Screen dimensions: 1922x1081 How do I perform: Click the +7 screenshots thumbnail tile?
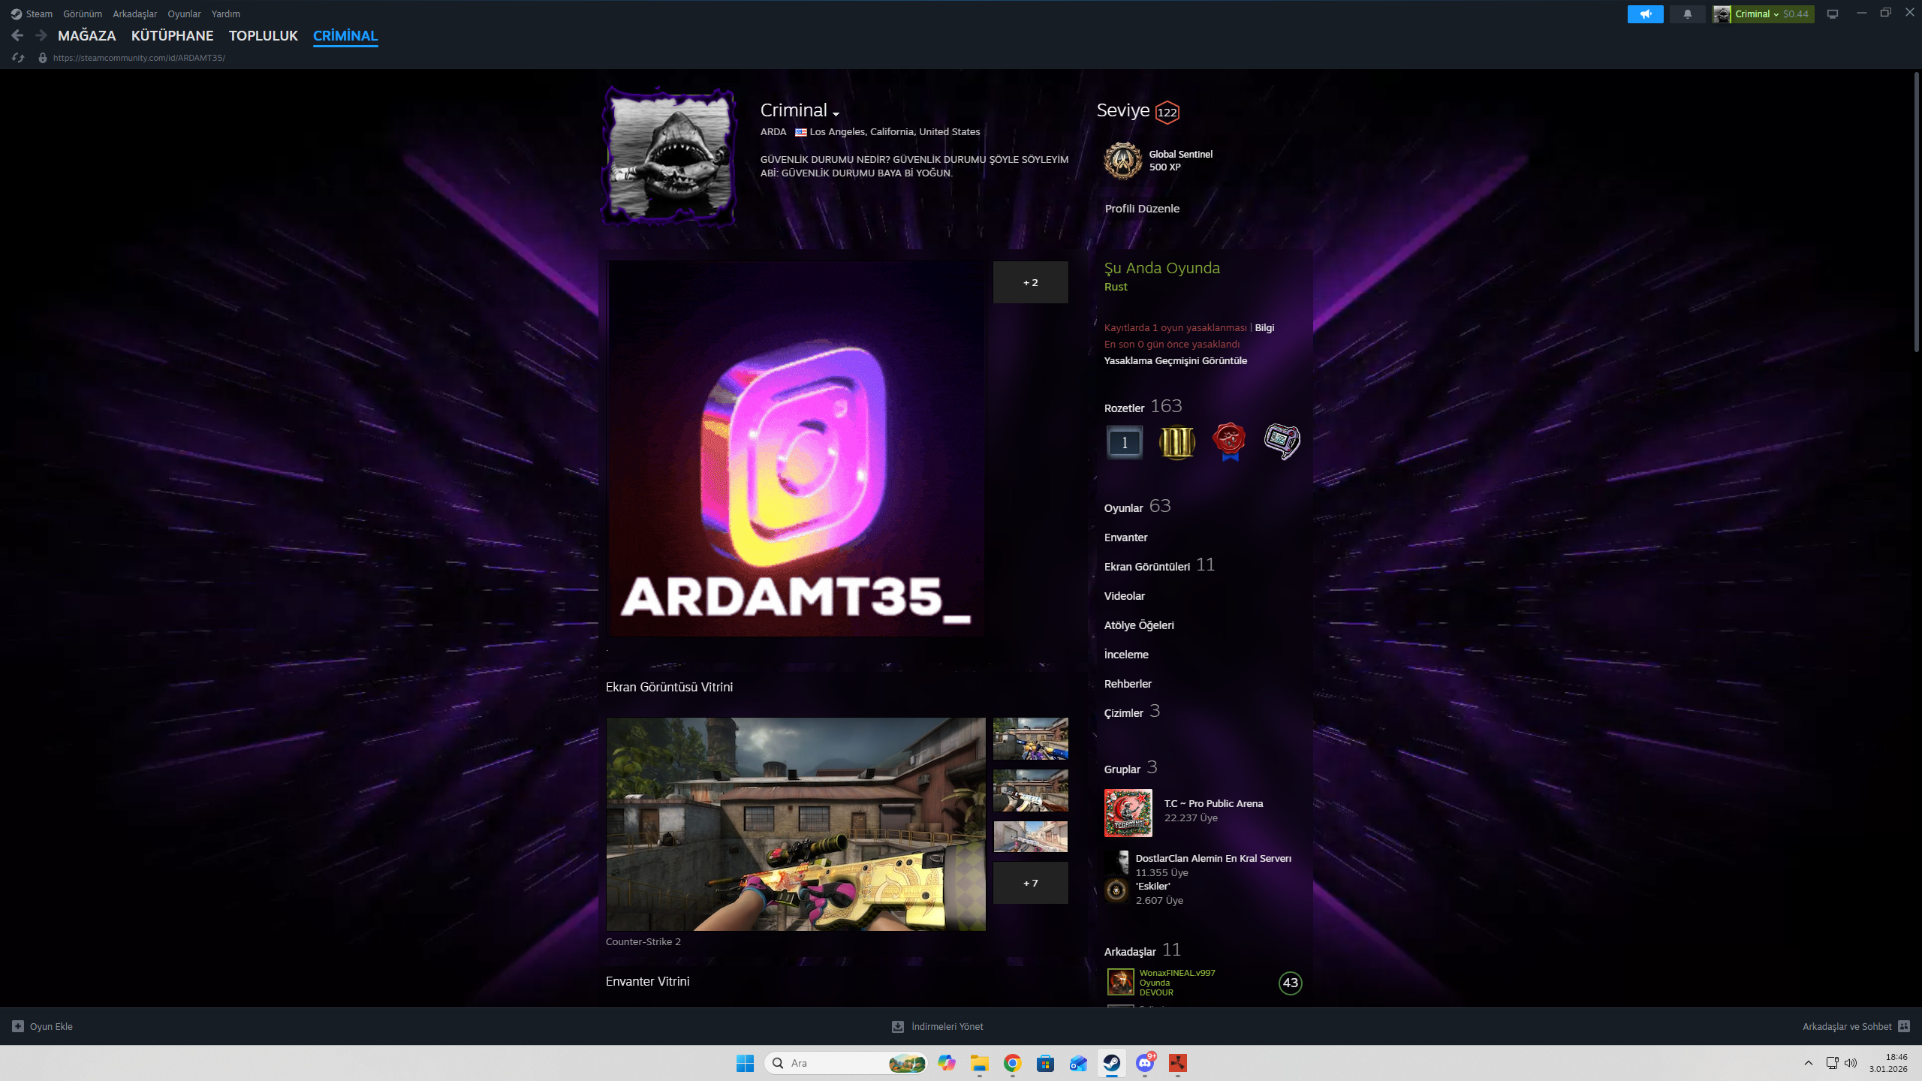(1030, 883)
